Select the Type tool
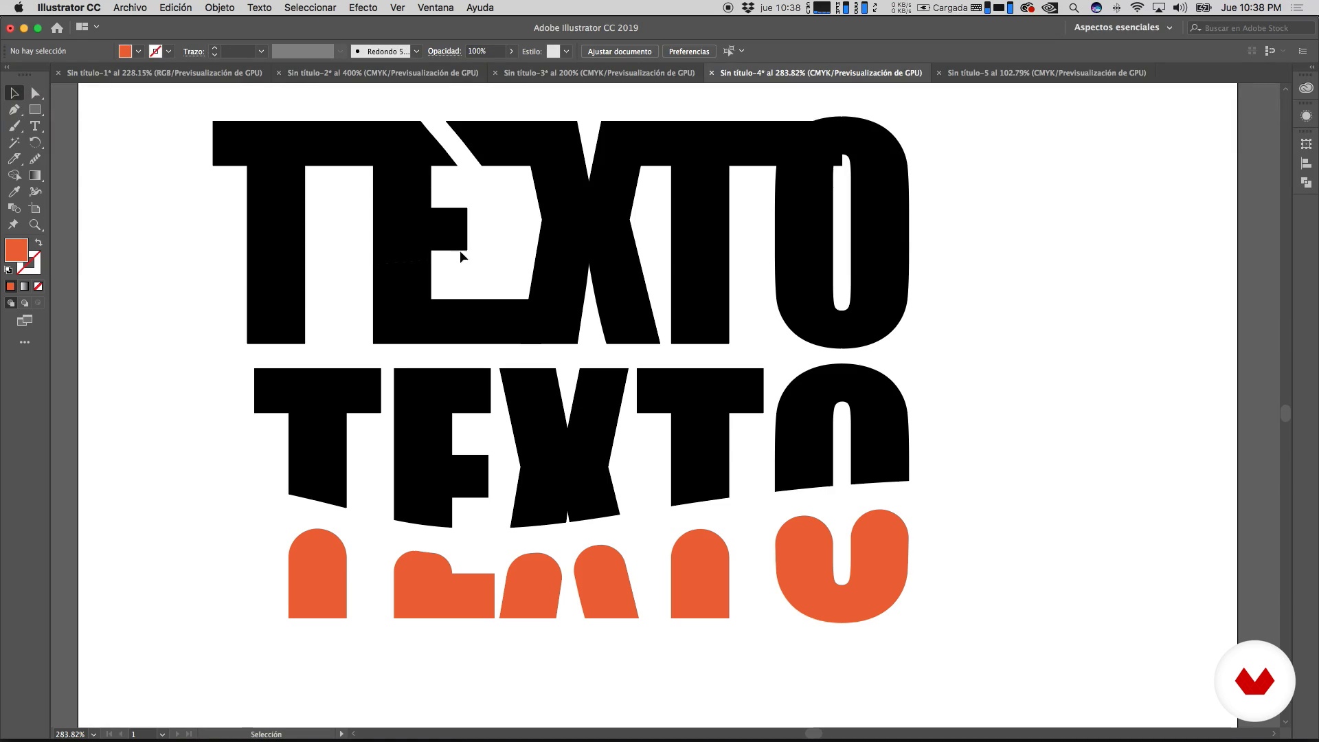This screenshot has width=1319, height=742. [36, 126]
